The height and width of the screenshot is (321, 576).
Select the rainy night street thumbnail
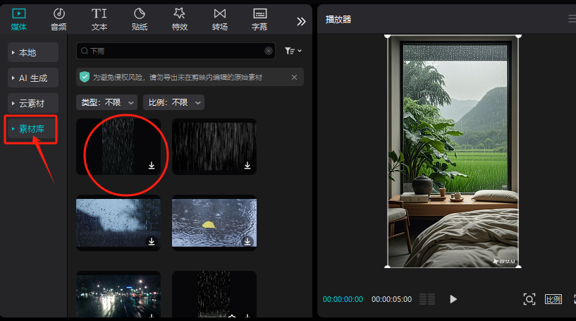pyautogui.click(x=118, y=294)
